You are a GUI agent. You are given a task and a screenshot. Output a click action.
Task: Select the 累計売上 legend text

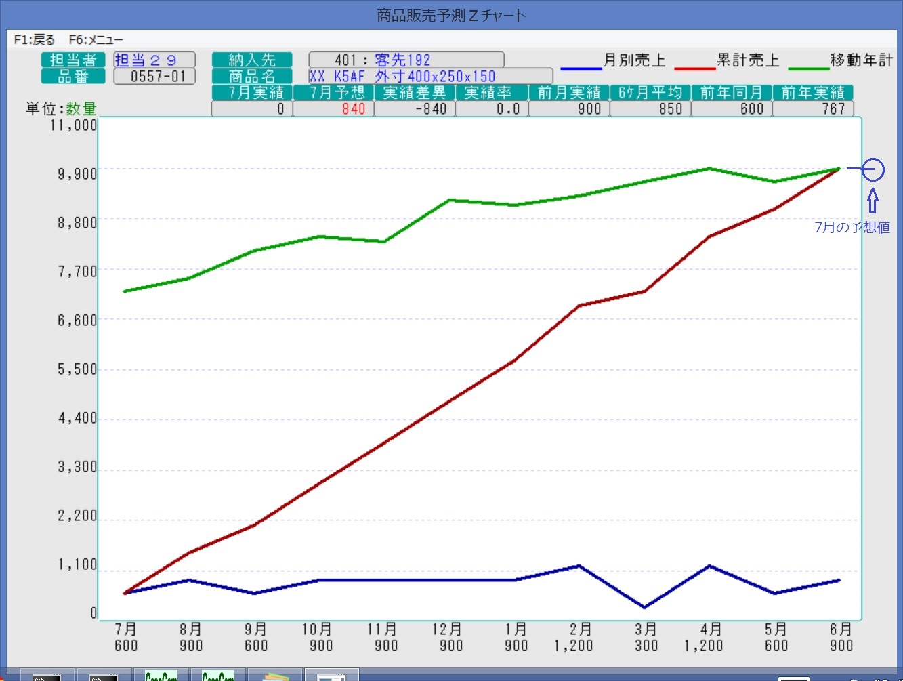749,60
